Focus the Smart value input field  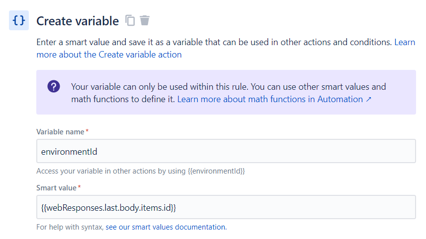226,207
